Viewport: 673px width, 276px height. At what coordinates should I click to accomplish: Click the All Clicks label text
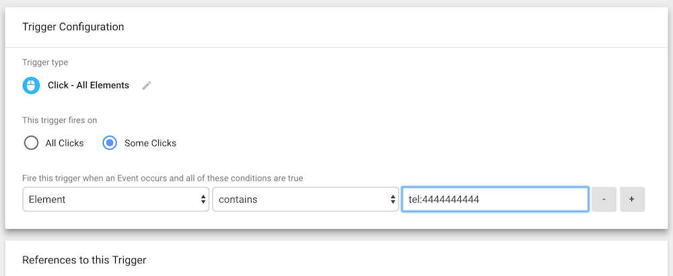[65, 143]
